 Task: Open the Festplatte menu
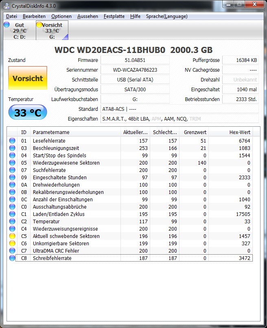click(x=114, y=16)
